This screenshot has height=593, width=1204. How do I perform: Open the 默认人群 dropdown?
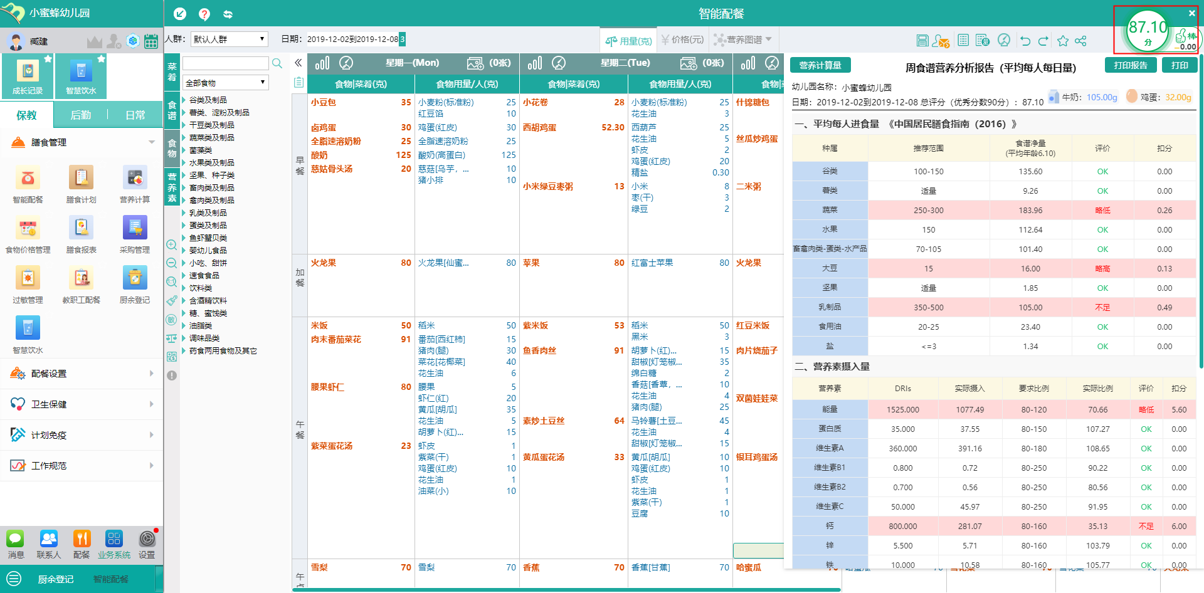[x=229, y=39]
